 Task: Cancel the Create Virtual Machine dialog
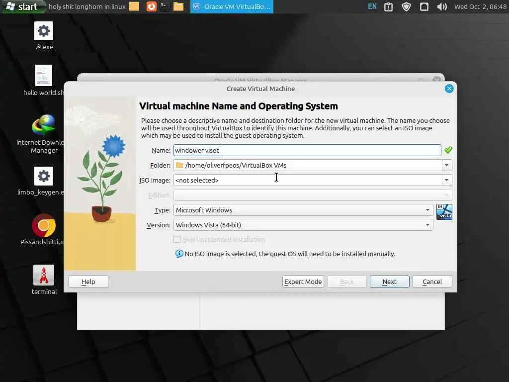point(432,282)
